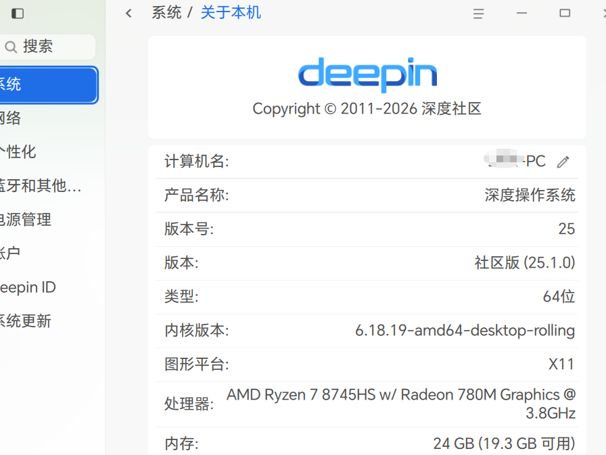This screenshot has height=455, width=606.
Task: Click the 内核版本: label
Action: pos(197,331)
